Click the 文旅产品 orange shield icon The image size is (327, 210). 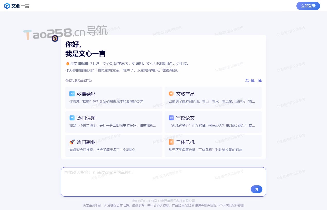click(x=171, y=94)
